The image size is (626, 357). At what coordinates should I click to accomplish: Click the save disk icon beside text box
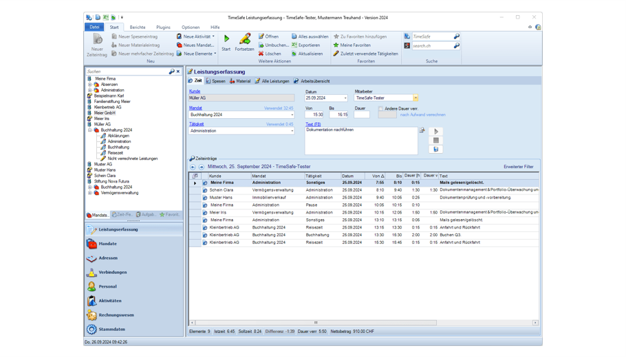[435, 149]
